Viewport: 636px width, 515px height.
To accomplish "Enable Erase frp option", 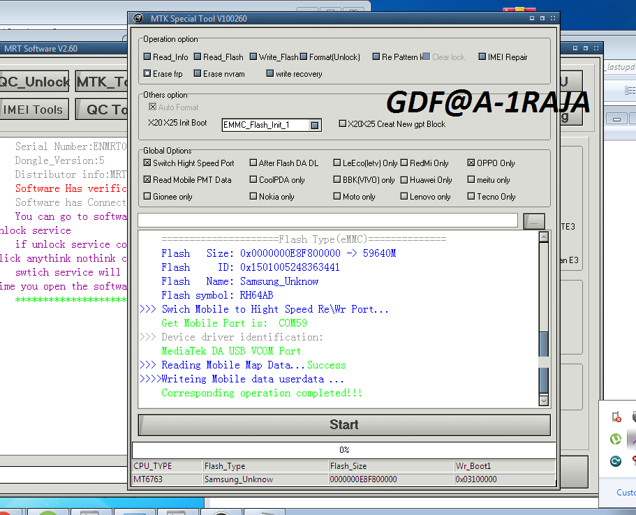I will coord(147,73).
